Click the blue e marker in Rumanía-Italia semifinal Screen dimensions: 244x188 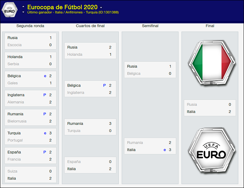[x=165, y=150]
